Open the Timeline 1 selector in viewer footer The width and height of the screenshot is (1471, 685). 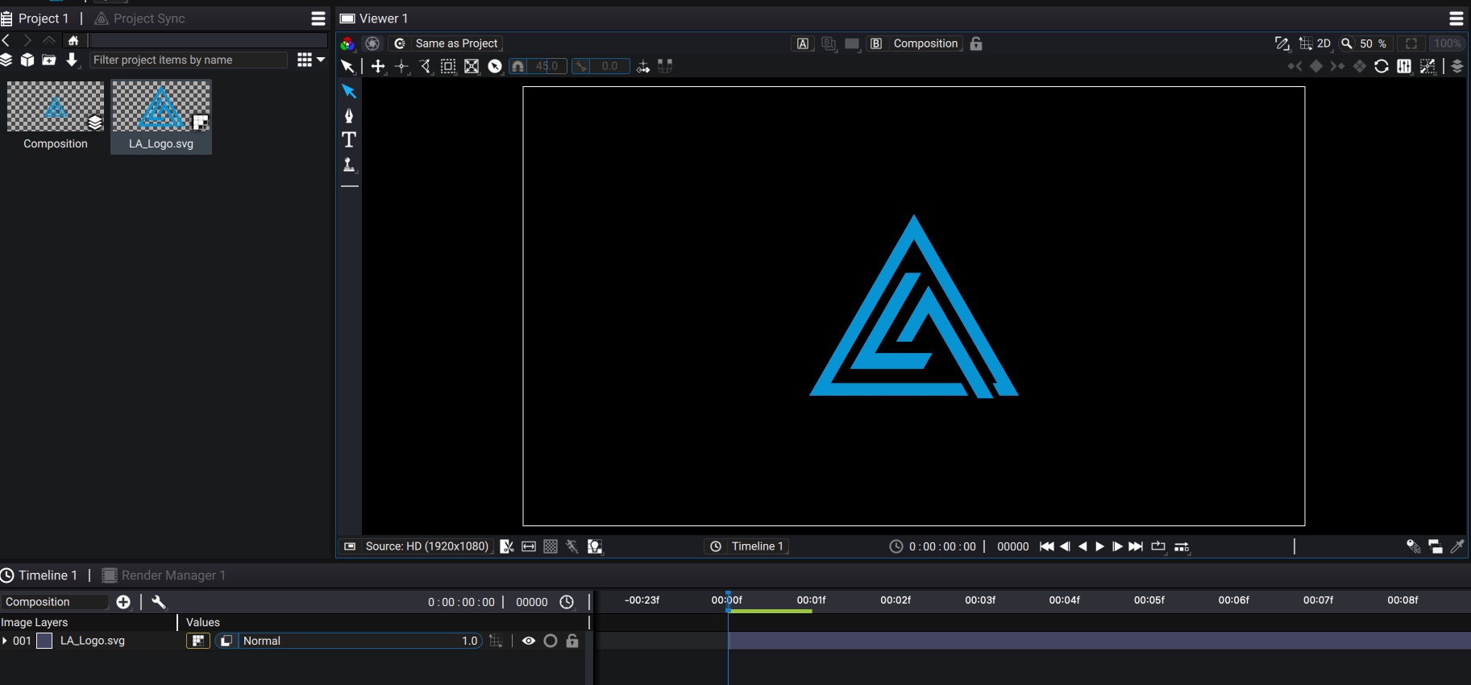tap(747, 546)
